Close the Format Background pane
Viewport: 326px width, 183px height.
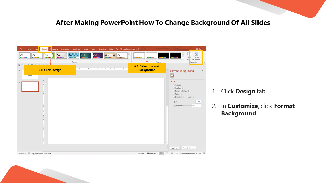click(x=202, y=70)
